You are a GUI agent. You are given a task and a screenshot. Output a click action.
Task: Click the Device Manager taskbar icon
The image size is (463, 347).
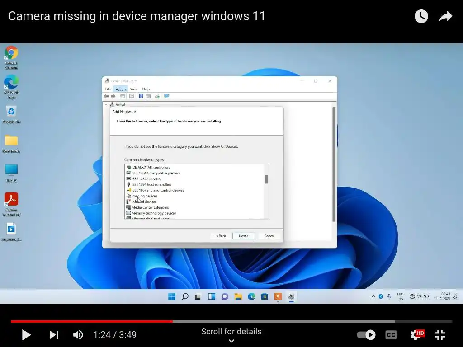point(292,296)
